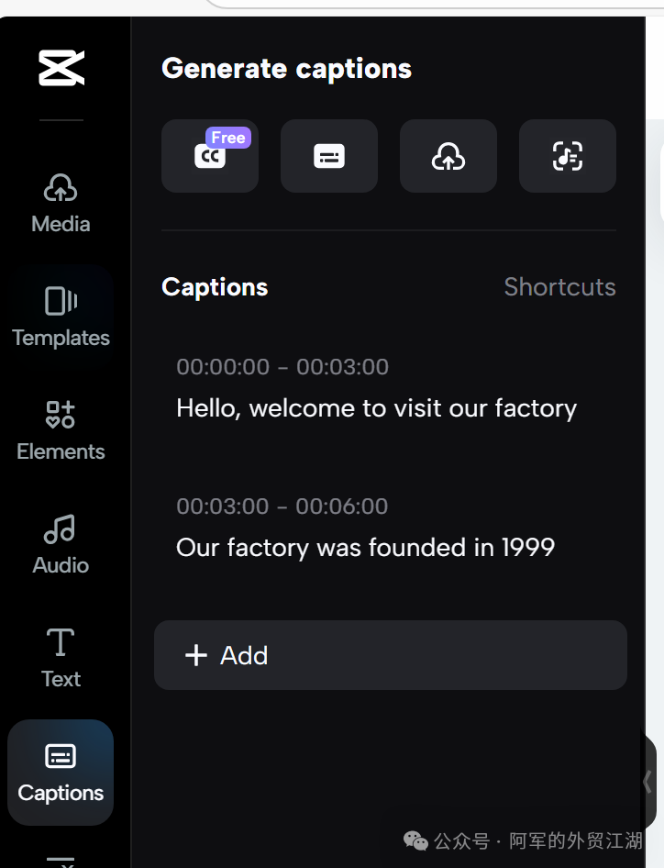Select the caption "Hello, welcome to visit our factory"

click(376, 408)
